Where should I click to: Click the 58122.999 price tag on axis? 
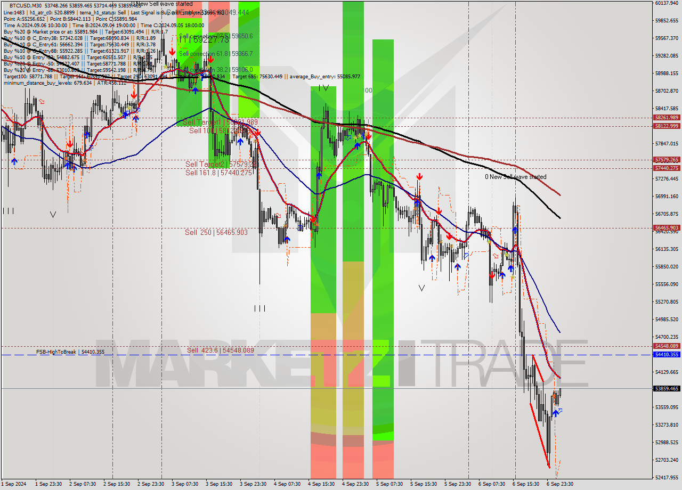pos(667,126)
